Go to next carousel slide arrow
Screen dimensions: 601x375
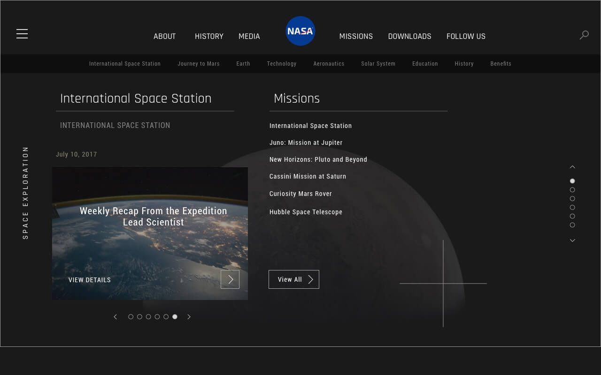pyautogui.click(x=189, y=317)
